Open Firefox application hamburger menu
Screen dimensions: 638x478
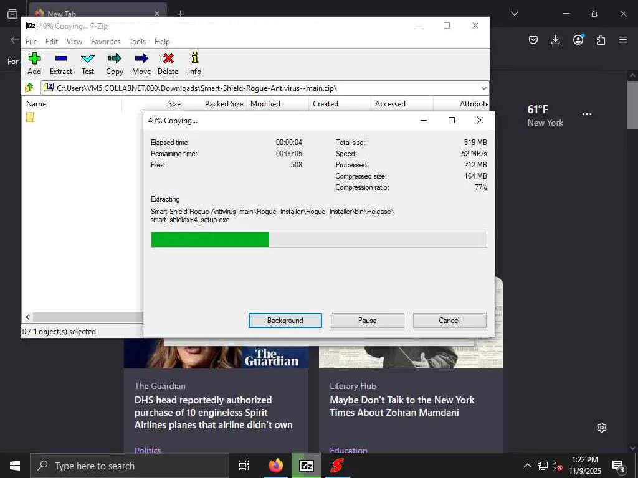(x=623, y=40)
